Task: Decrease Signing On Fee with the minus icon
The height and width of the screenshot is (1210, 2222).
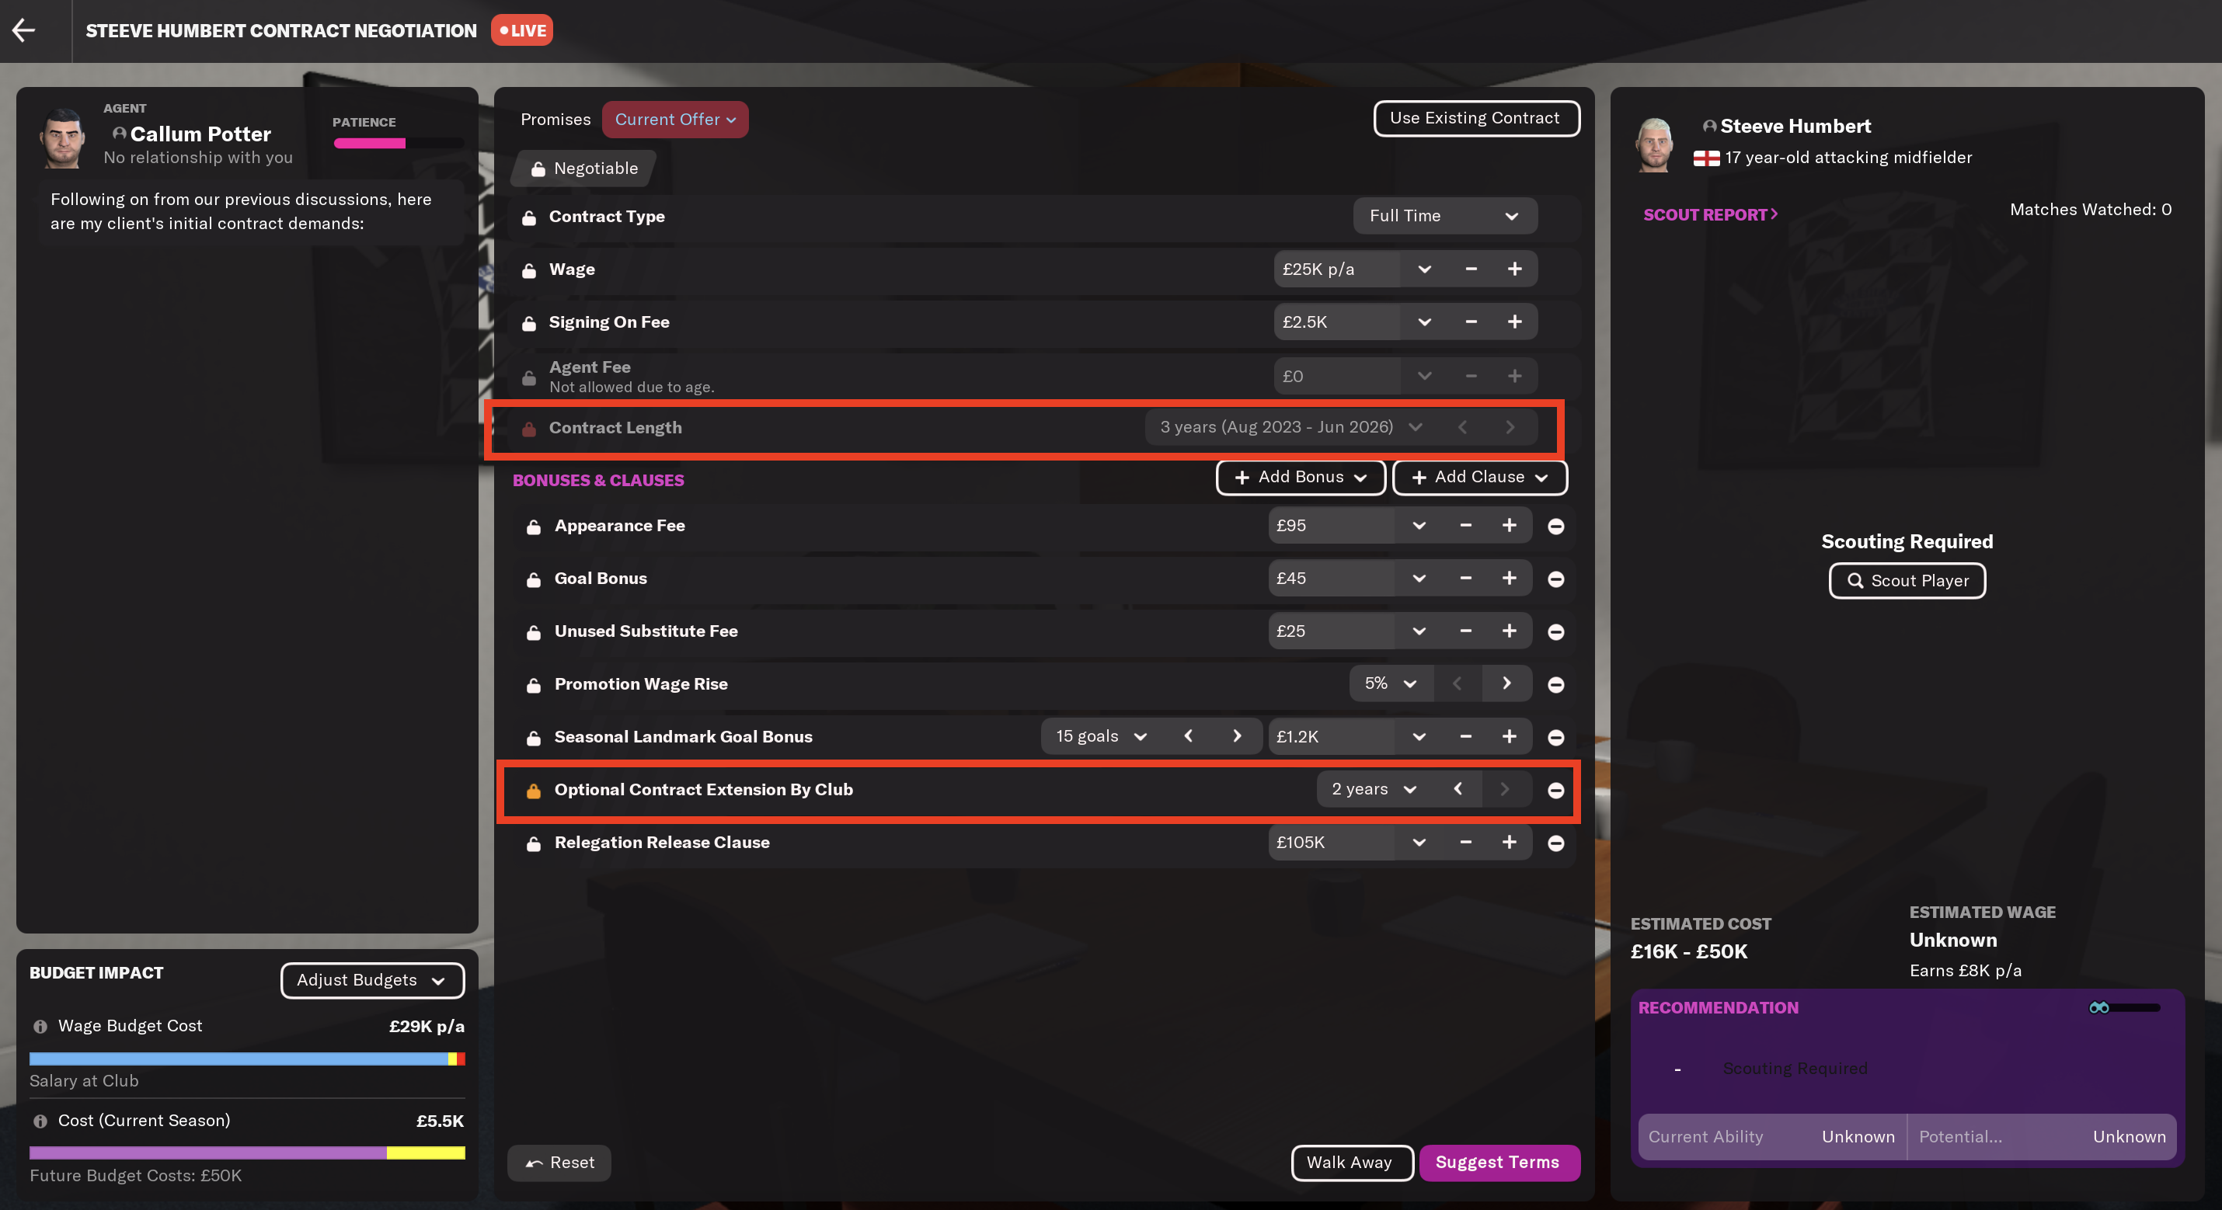Action: click(1471, 322)
